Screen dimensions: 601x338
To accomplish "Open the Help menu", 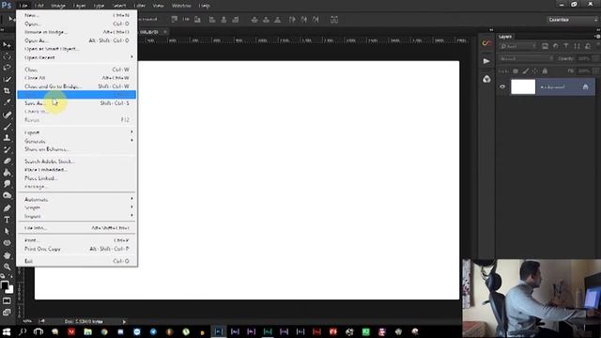I will point(205,6).
